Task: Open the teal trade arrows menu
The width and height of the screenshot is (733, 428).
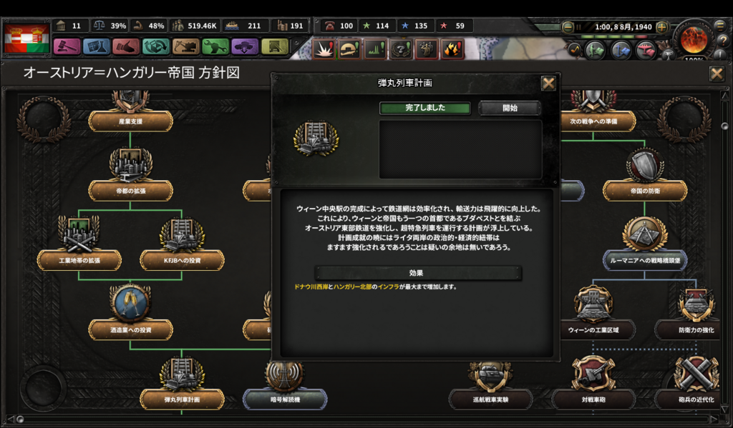Action: [x=155, y=46]
